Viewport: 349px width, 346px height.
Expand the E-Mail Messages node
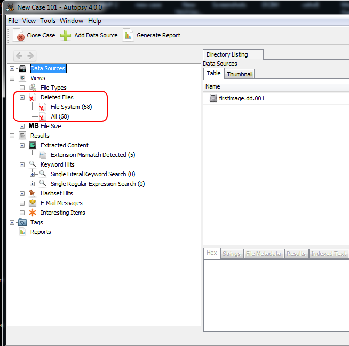[22, 203]
